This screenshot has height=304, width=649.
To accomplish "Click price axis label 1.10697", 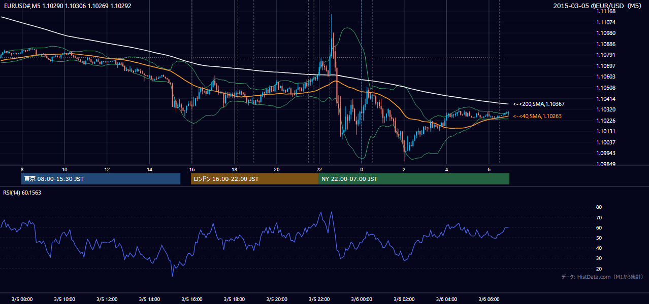I will pos(606,66).
